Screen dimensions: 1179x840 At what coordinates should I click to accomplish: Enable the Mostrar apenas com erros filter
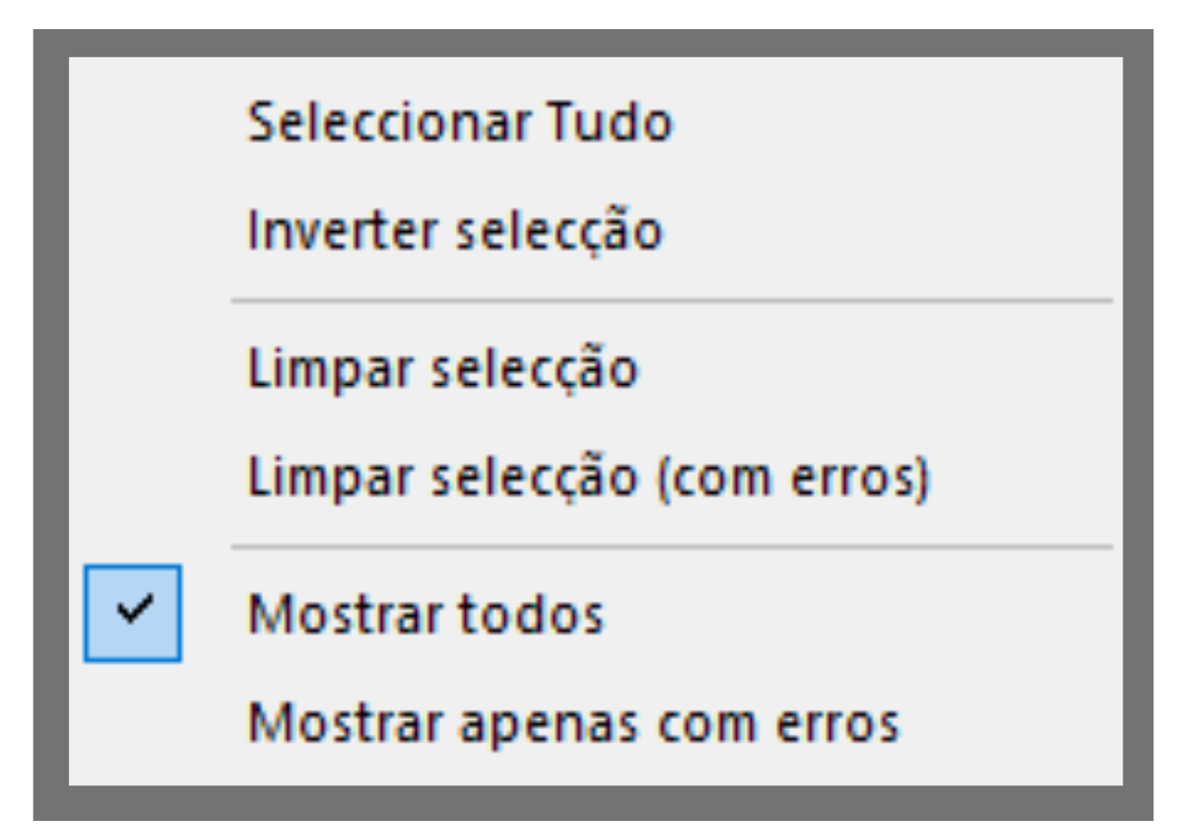tap(574, 723)
